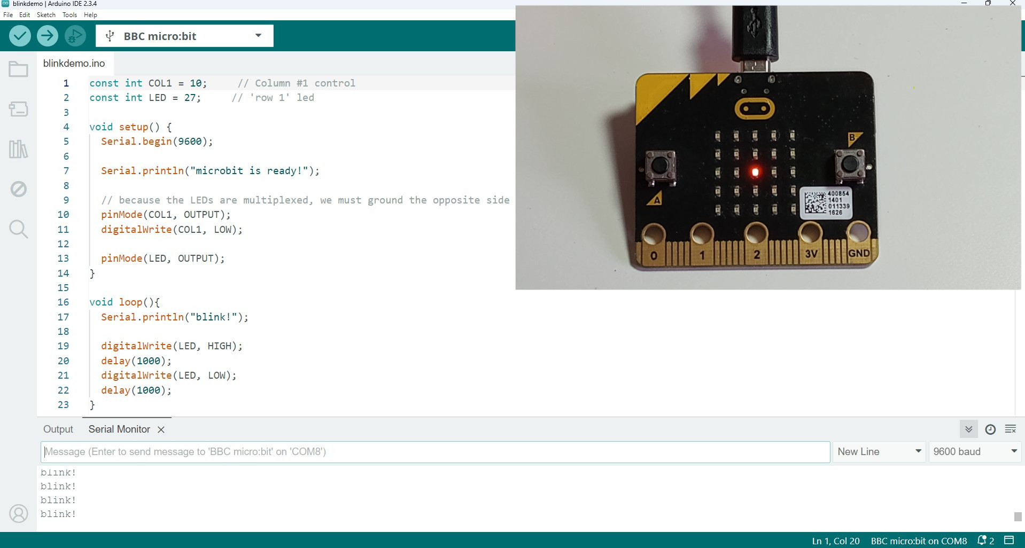This screenshot has height=548, width=1025.
Task: Open the File menu
Action: coord(8,15)
